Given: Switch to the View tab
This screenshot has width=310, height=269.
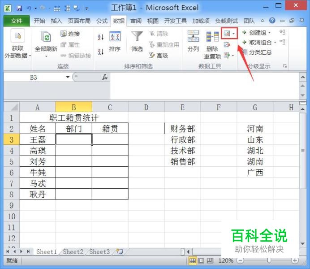Looking at the screenshot, I should coord(153,21).
